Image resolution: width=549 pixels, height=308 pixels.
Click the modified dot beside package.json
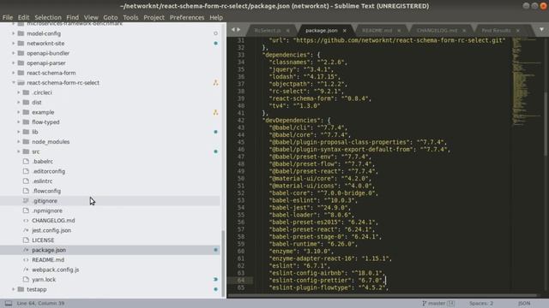(215, 250)
